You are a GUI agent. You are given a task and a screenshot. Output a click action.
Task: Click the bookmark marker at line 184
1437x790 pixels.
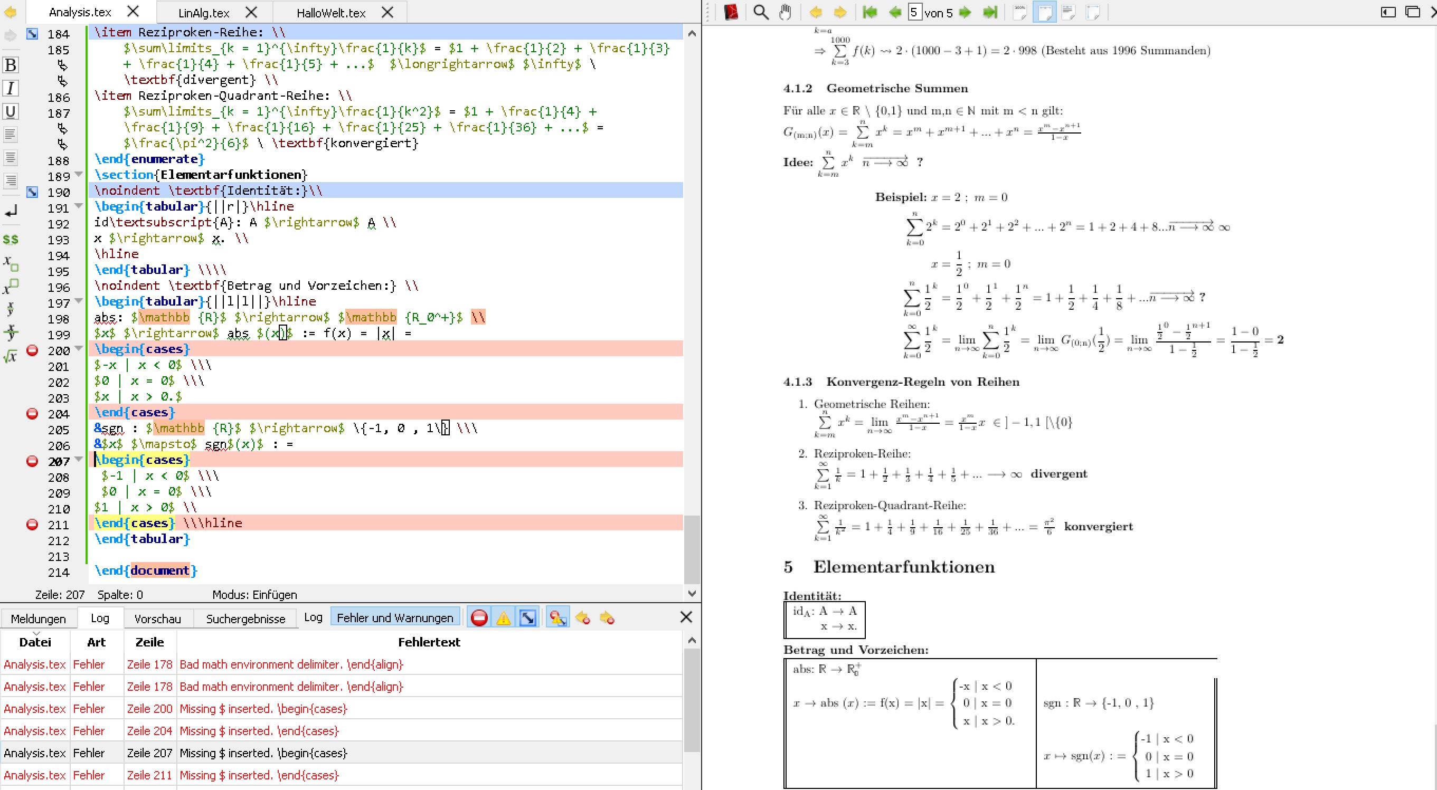(x=32, y=34)
